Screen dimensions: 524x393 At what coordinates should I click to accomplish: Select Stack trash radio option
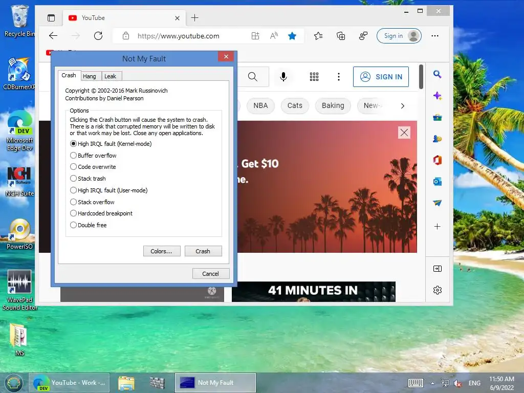(x=88, y=179)
